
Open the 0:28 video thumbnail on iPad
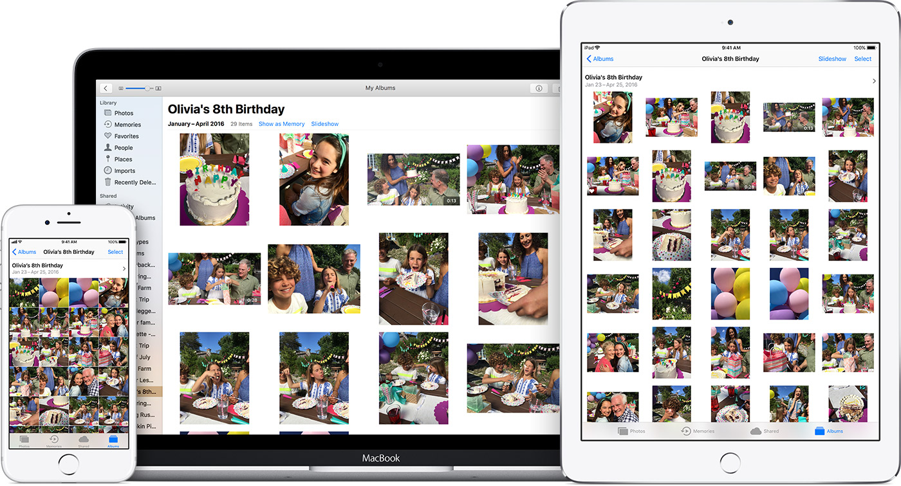pos(730,176)
